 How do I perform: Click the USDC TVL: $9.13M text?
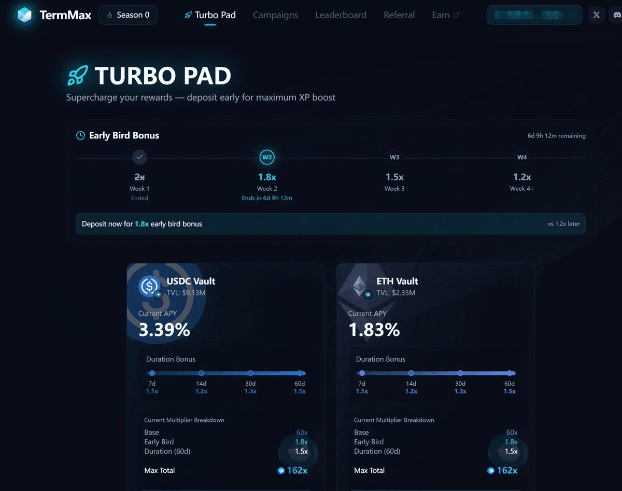point(186,293)
